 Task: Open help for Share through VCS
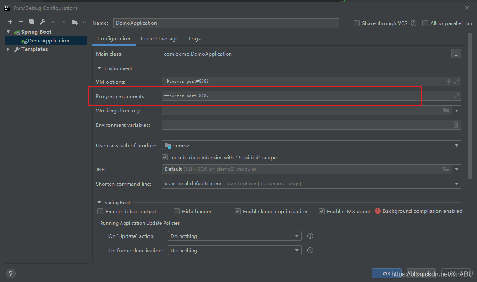414,23
